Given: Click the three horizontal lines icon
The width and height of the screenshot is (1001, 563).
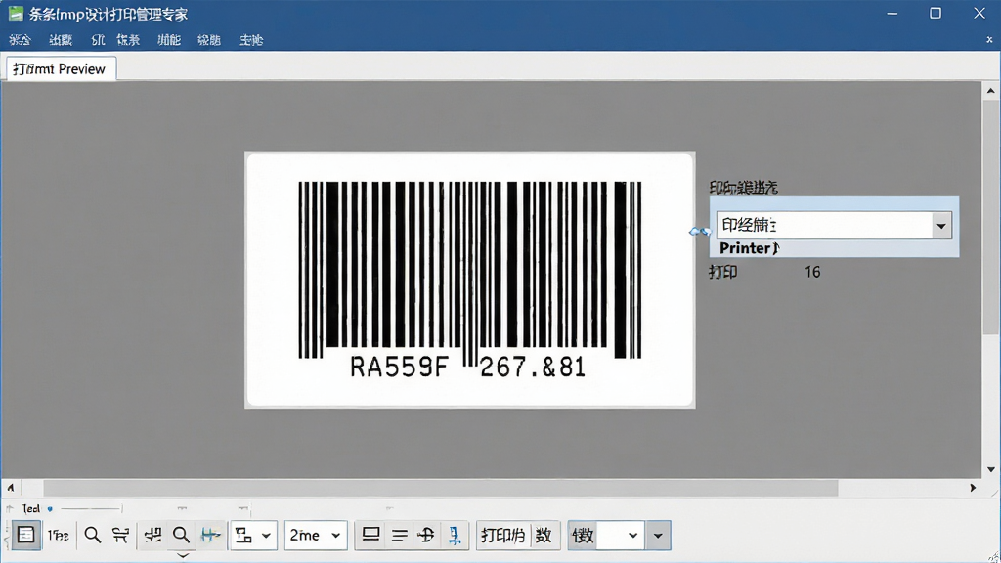Looking at the screenshot, I should pyautogui.click(x=400, y=535).
